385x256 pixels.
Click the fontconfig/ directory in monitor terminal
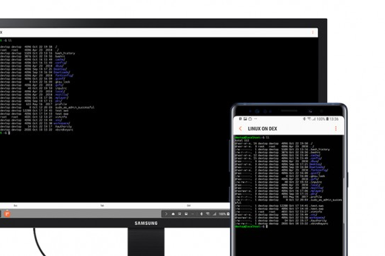(64, 75)
